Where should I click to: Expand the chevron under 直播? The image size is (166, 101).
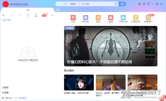111,24
